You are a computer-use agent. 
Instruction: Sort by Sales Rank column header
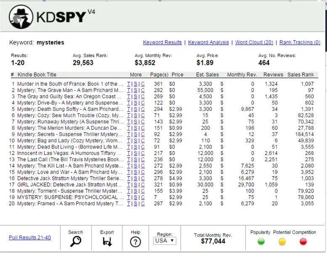[300, 75]
